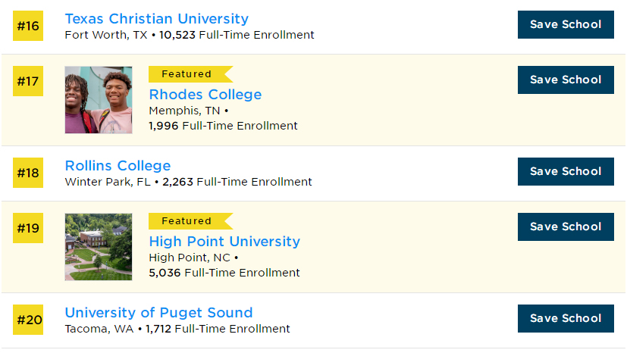The image size is (627, 353).
Task: Click the Featured badge above High Point University
Action: pyautogui.click(x=190, y=221)
